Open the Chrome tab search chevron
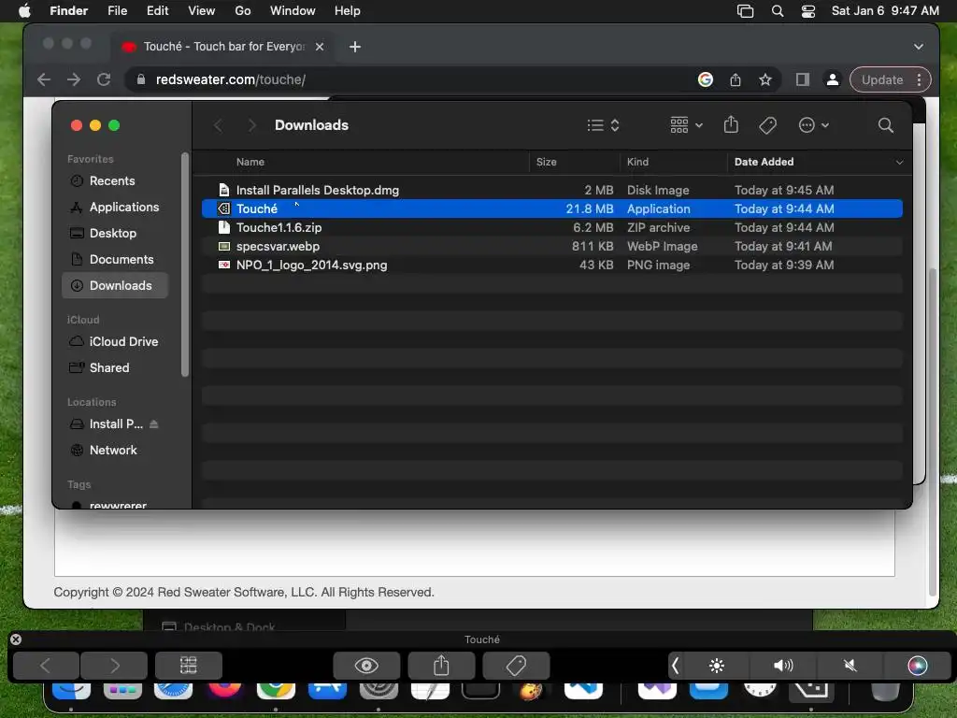Screen dimensions: 957x718 click(919, 47)
